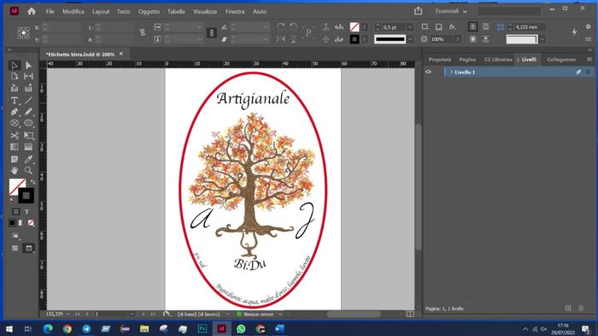Open preflight Nessun errore dropdown
The width and height of the screenshot is (598, 336).
280,314
